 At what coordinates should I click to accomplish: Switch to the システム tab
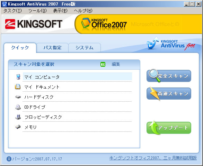tap(85, 48)
